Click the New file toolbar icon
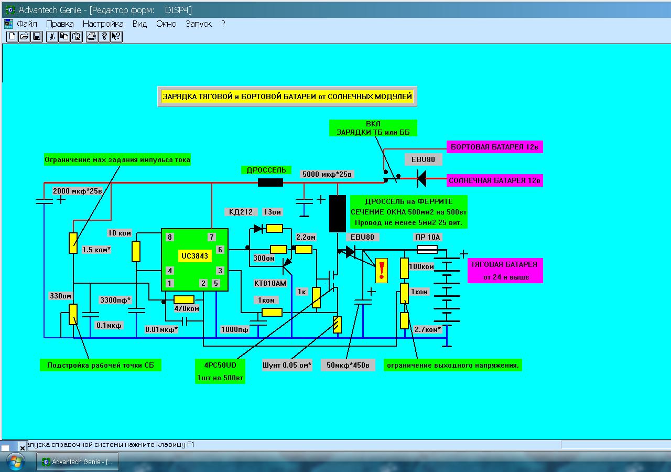The width and height of the screenshot is (671, 472). (x=12, y=36)
